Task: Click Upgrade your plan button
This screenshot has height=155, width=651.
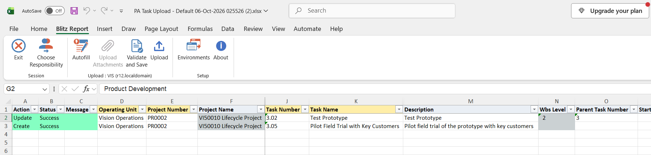Action: [610, 11]
